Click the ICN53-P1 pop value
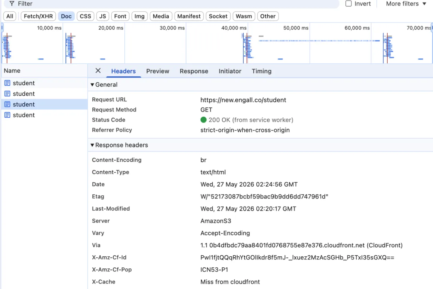 coord(214,270)
